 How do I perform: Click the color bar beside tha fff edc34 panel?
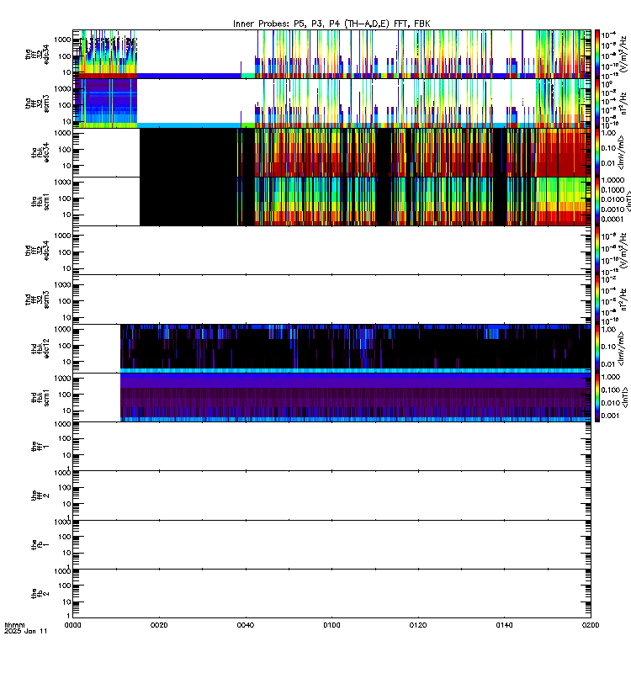coord(597,54)
